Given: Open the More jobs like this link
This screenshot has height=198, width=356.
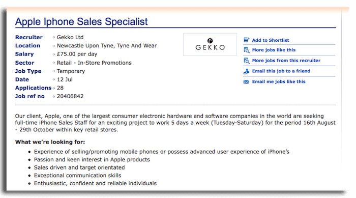Looking at the screenshot, I should (x=274, y=50).
